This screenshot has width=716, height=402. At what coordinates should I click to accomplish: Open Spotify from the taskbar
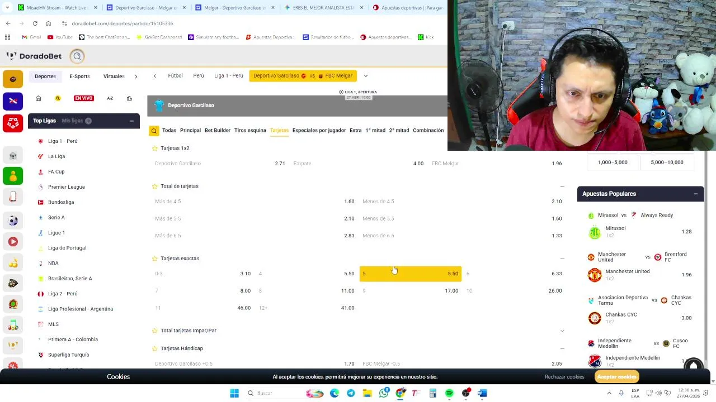coord(449,393)
